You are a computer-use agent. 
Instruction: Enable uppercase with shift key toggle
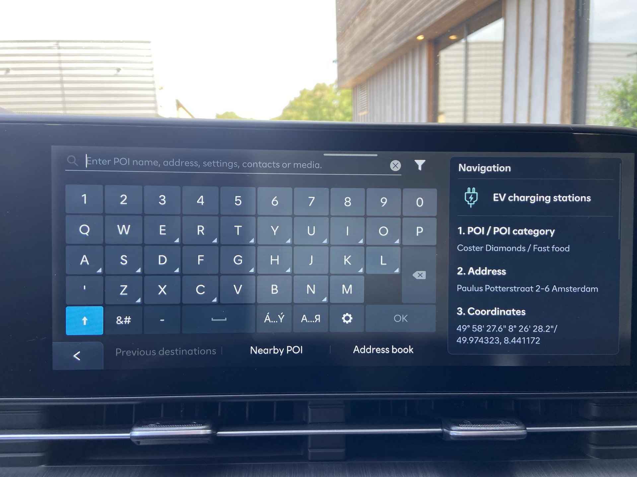click(84, 319)
